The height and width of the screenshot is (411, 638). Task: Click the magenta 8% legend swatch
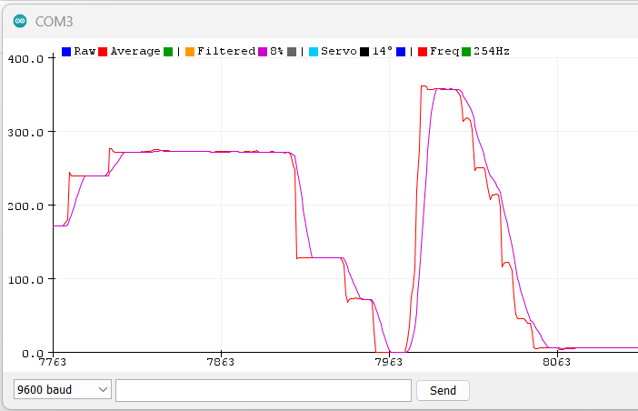click(x=264, y=52)
